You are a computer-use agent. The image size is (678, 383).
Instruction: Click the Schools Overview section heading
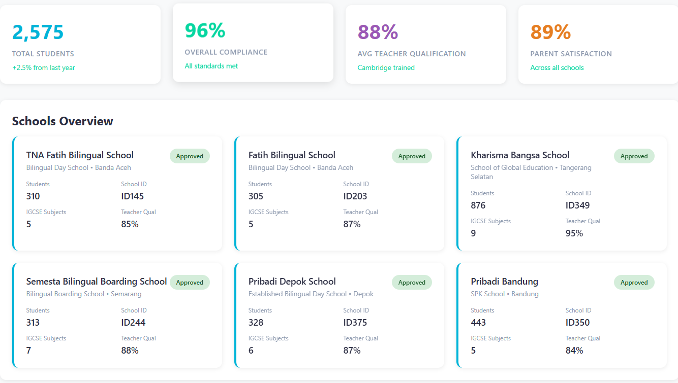[x=63, y=121]
